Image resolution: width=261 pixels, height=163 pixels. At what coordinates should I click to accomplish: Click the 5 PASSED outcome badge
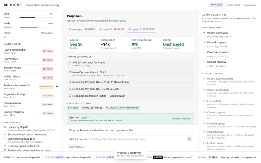[73, 108]
